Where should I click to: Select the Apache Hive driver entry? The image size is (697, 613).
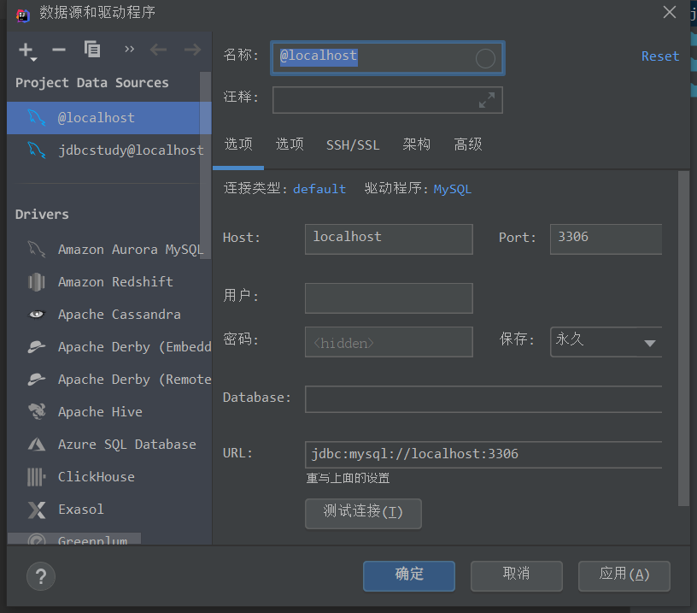pyautogui.click(x=100, y=411)
